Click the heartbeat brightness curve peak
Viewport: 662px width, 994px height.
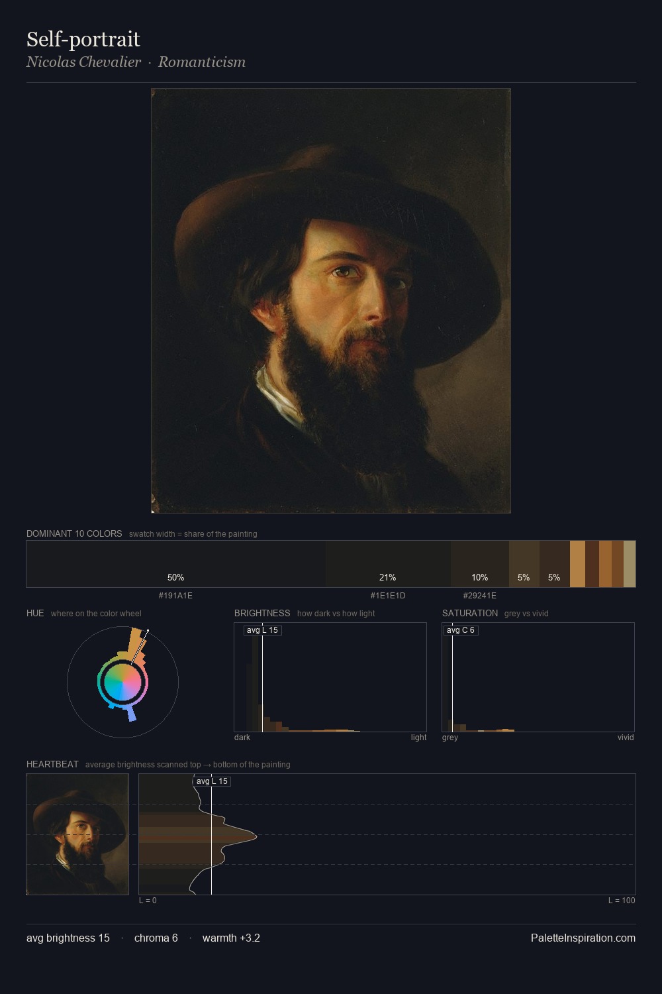click(255, 836)
